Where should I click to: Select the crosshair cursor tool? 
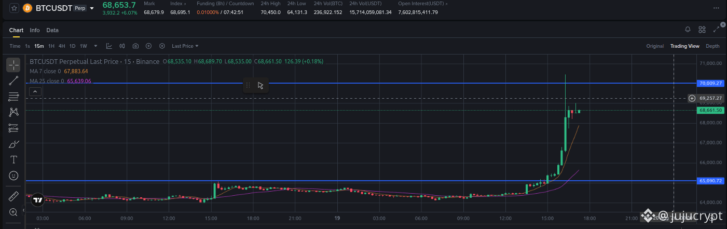click(x=13, y=65)
